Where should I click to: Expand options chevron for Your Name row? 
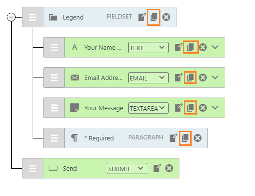(215, 47)
